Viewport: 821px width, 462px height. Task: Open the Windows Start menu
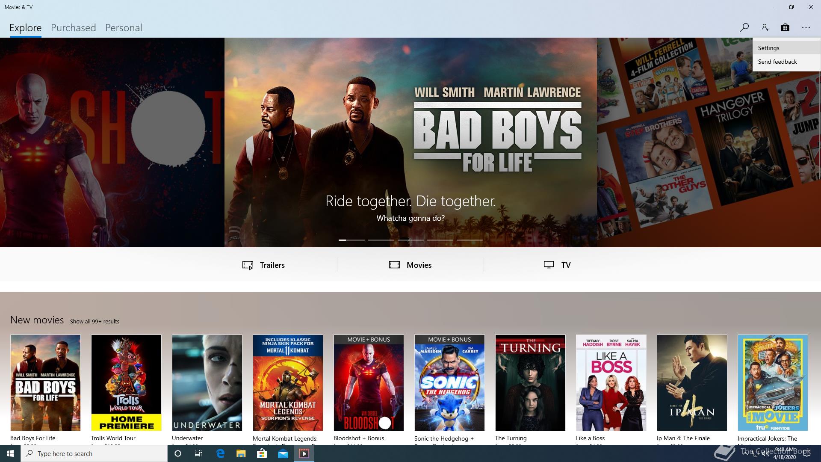(10, 453)
